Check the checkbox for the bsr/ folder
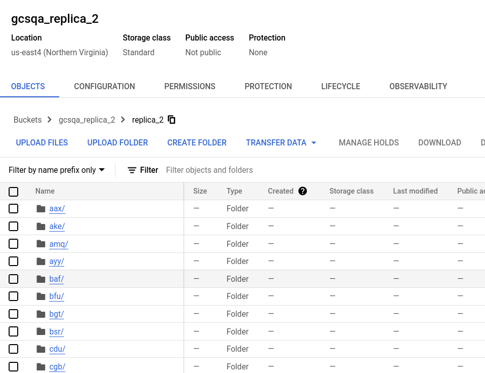This screenshot has width=485, height=373. [x=13, y=331]
